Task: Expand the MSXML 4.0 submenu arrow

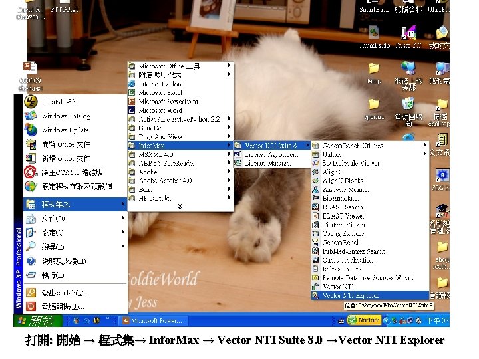Action: coord(229,154)
